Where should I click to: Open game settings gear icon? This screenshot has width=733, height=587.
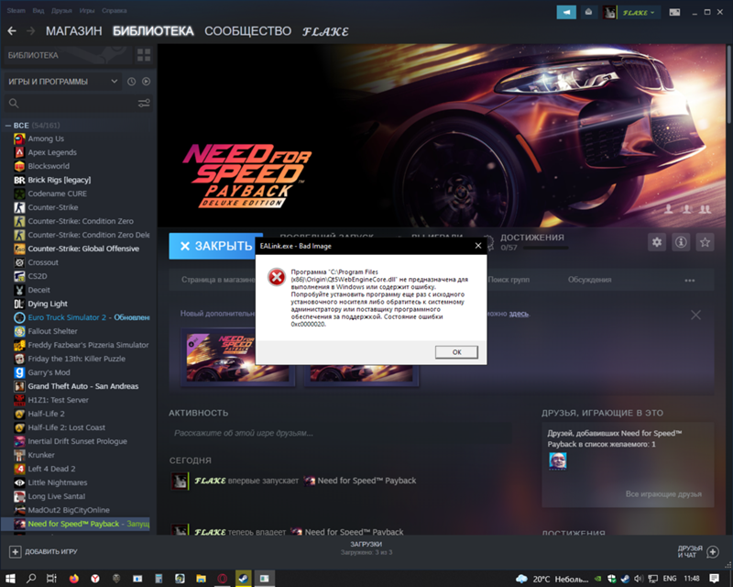coord(656,242)
